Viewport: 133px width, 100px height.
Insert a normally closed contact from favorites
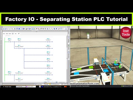(7, 34)
